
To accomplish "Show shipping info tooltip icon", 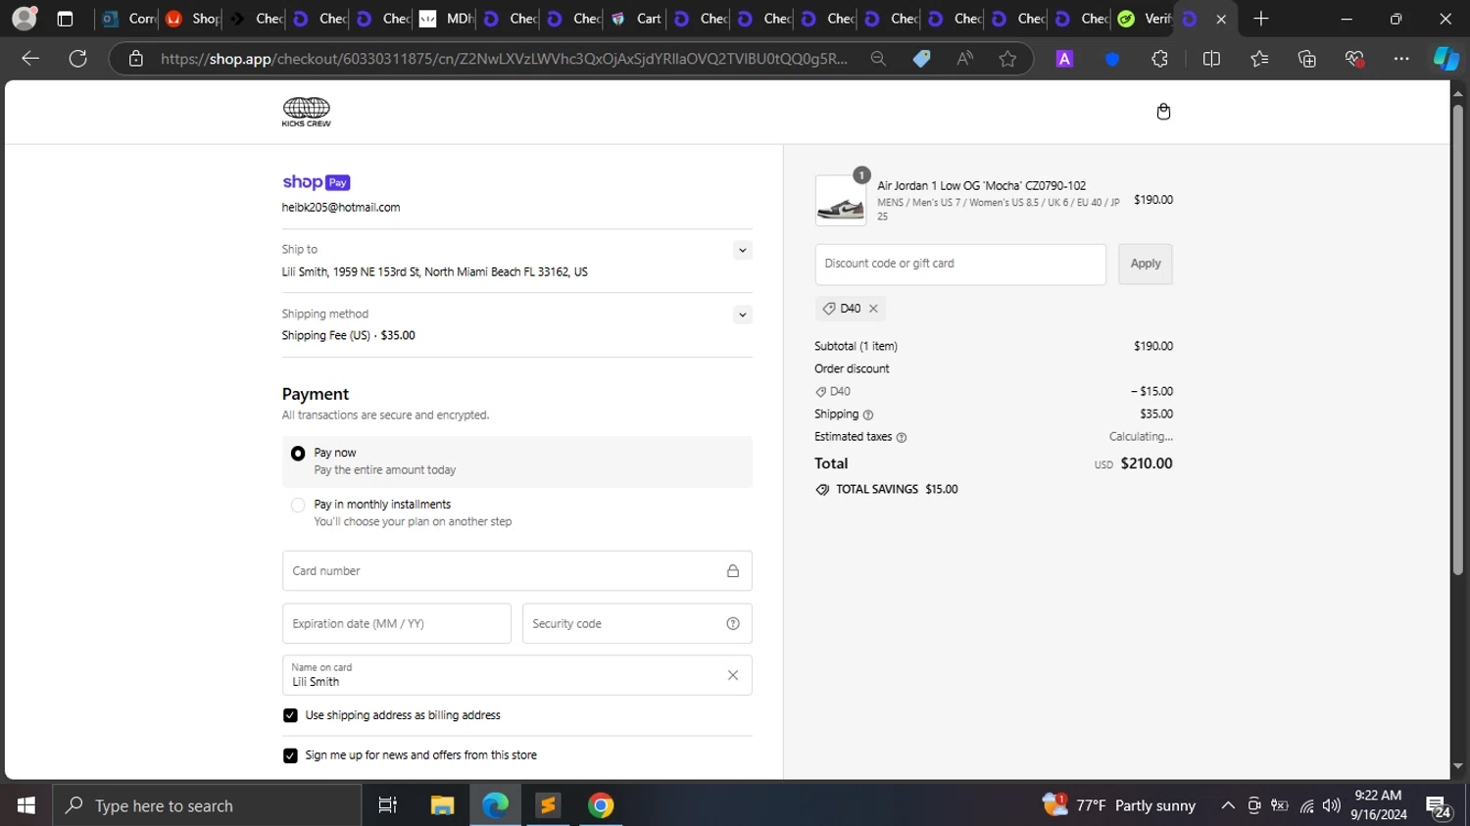I will (868, 414).
